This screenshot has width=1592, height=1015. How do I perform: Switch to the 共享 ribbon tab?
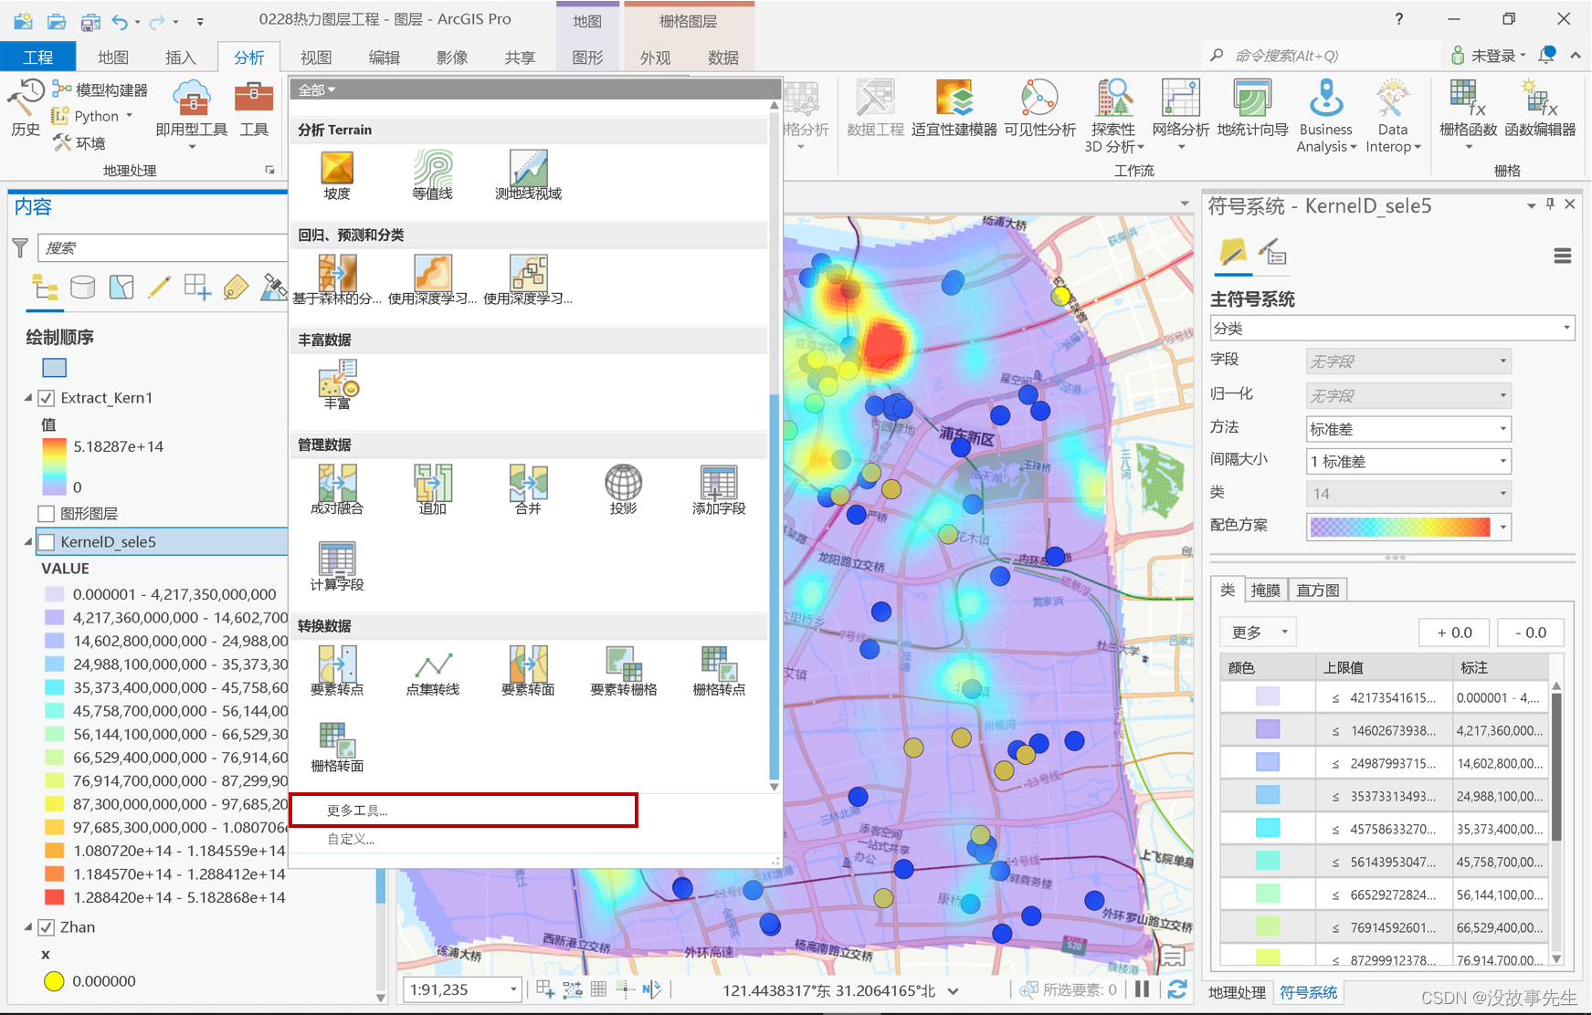[519, 57]
